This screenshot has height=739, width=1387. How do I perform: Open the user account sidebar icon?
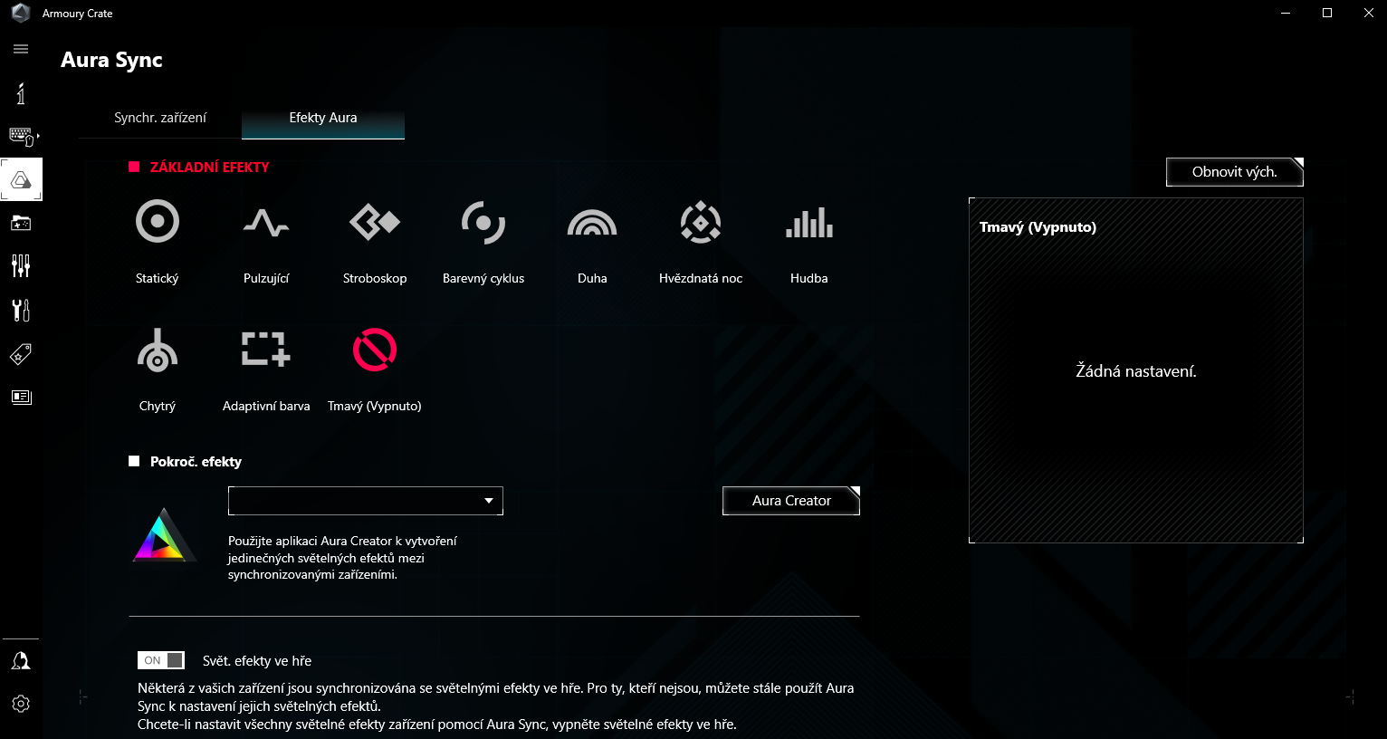pyautogui.click(x=21, y=660)
